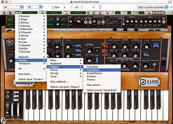Click the Chorus Depth knob
Screen dimensions: 173x124
pyautogui.click(x=132, y=21)
